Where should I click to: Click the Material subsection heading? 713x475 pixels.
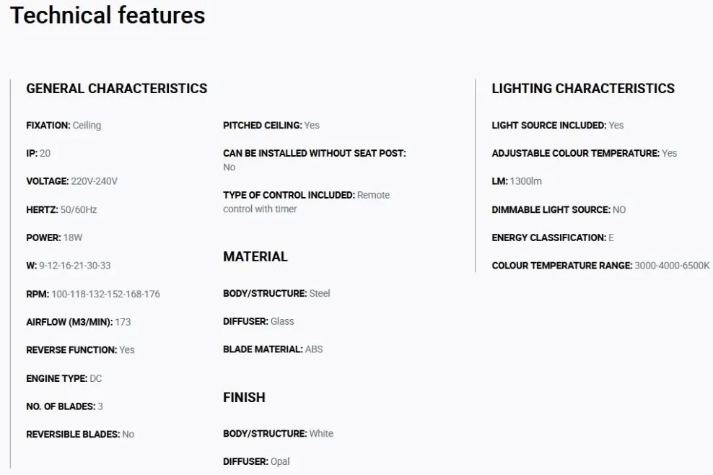(255, 256)
